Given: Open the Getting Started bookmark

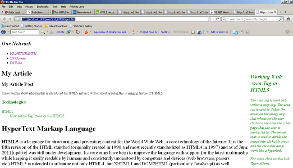Looking at the screenshot, I should tap(32, 26).
